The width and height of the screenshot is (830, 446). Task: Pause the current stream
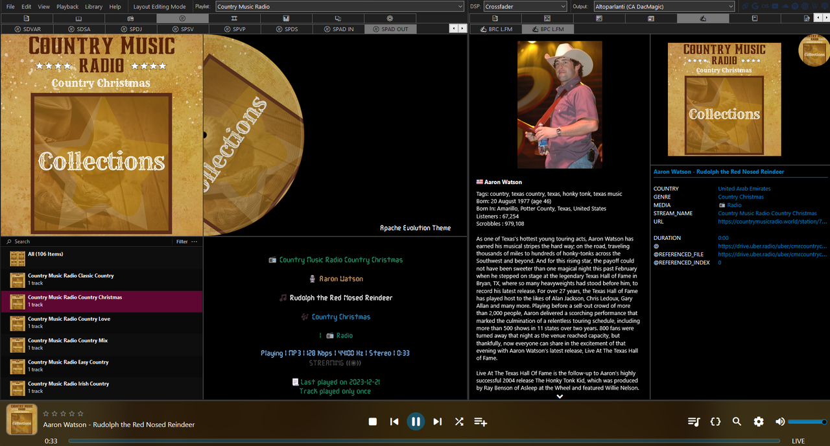click(x=416, y=421)
